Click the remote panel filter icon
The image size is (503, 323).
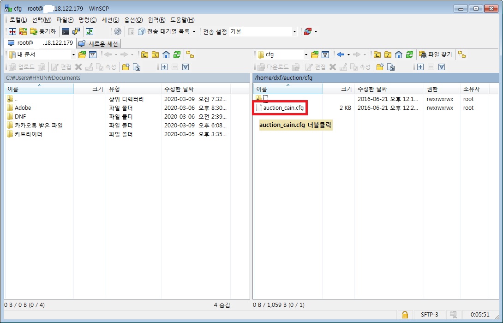click(x=325, y=55)
